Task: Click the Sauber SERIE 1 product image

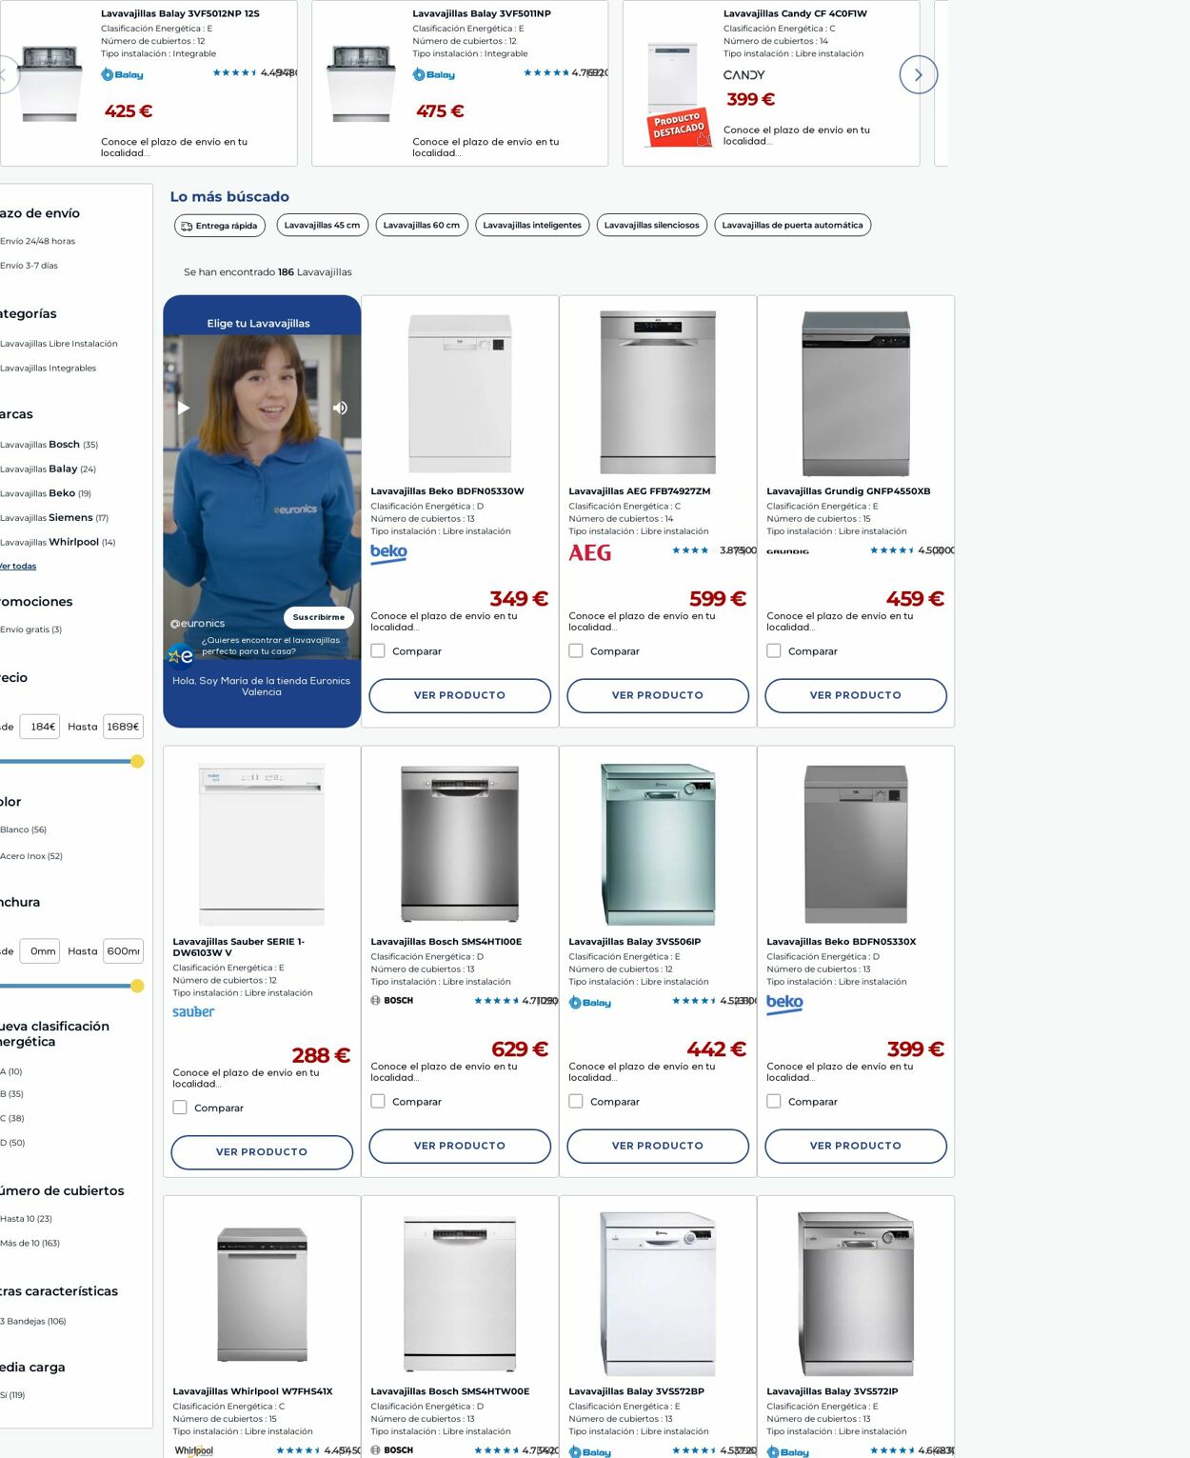Action: point(262,843)
